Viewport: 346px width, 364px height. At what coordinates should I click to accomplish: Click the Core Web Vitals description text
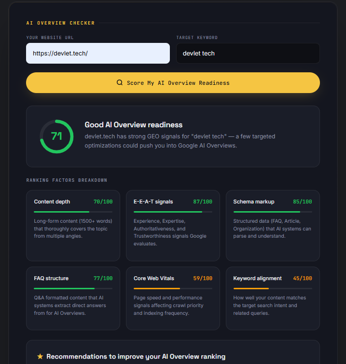click(168, 305)
